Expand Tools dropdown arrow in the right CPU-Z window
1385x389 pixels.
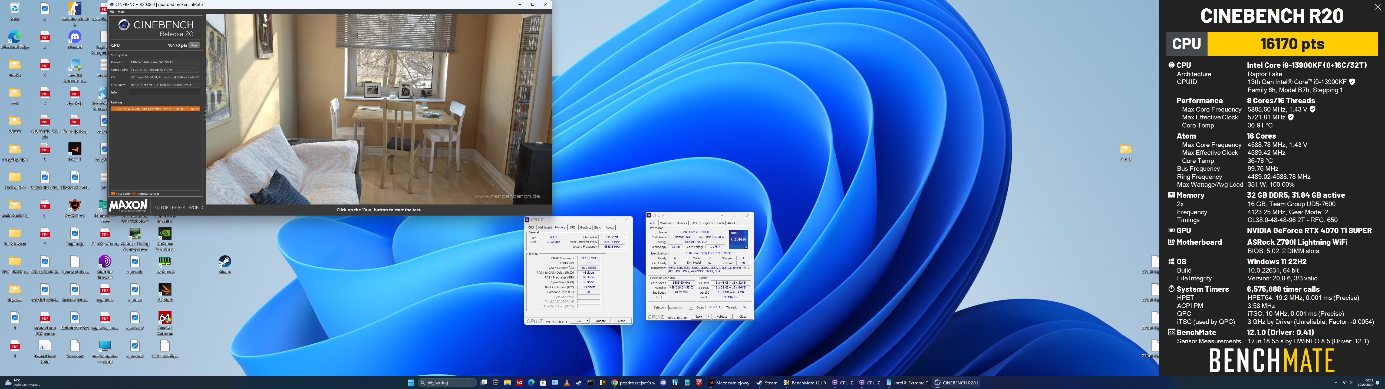coord(709,316)
